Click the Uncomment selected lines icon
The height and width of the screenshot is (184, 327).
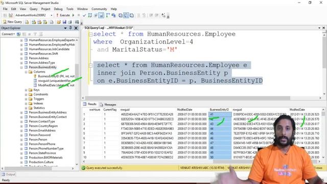click(x=144, y=15)
